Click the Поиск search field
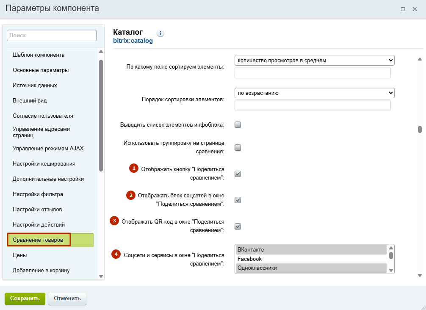426x310 pixels. 52,35
